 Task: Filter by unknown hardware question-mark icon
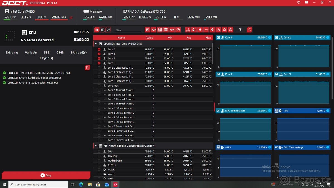(178, 30)
